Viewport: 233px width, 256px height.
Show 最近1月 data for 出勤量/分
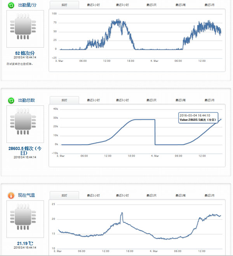point(209,5)
